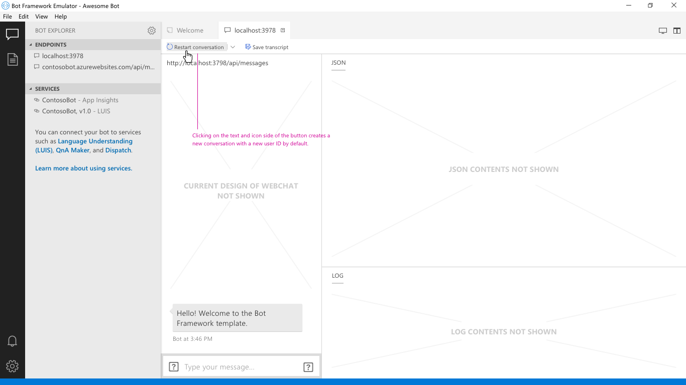686x385 pixels.
Task: Restore down the Emulator window
Action: 650,6
